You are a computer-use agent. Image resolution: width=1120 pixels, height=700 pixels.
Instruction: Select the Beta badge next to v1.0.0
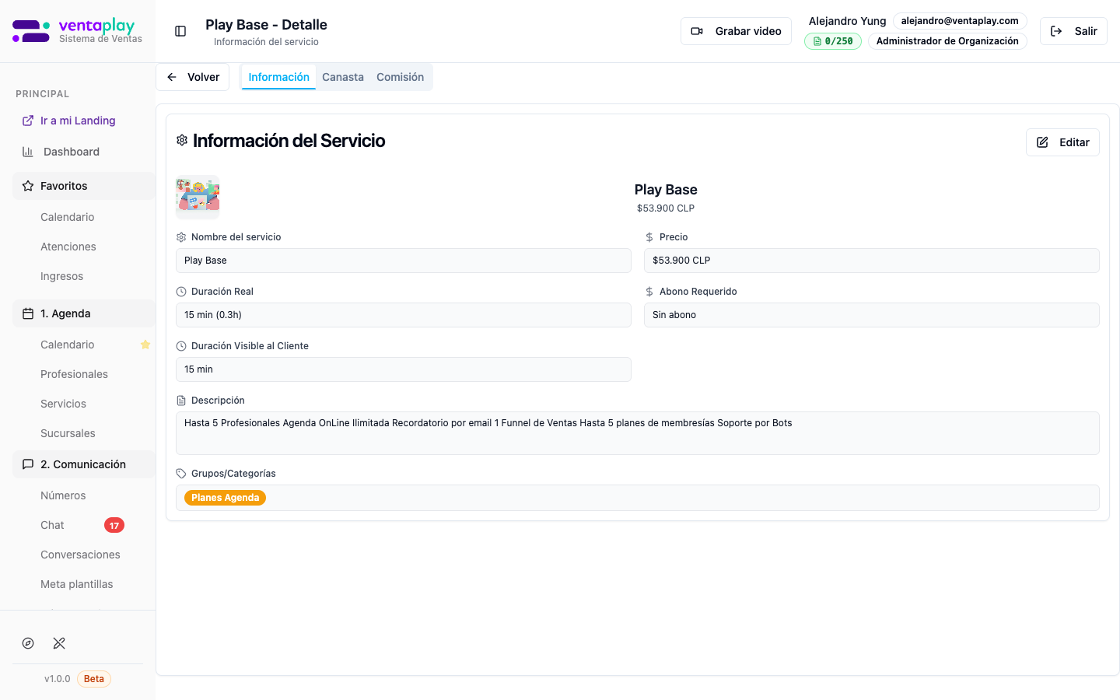click(x=93, y=678)
